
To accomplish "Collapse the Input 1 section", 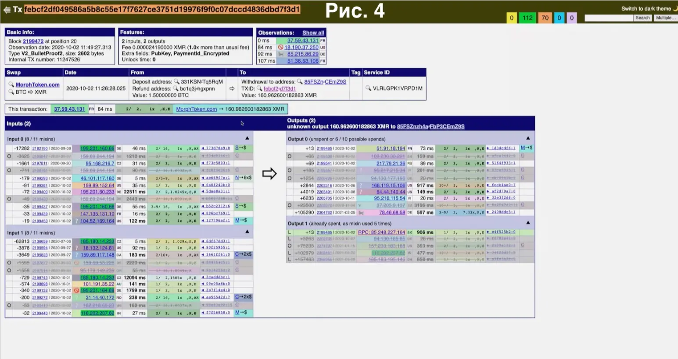I will pos(247,232).
